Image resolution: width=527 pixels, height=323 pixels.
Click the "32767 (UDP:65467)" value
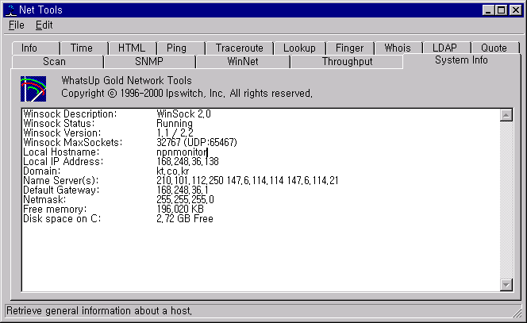(x=197, y=143)
